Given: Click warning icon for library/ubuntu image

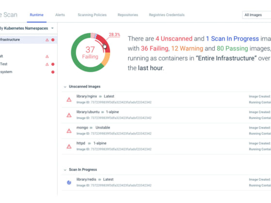Looking at the screenshot, I should [69, 115].
